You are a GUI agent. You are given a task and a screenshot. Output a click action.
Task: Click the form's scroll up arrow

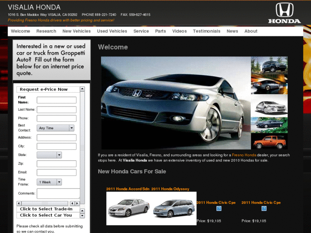pyautogui.click(x=82, y=89)
